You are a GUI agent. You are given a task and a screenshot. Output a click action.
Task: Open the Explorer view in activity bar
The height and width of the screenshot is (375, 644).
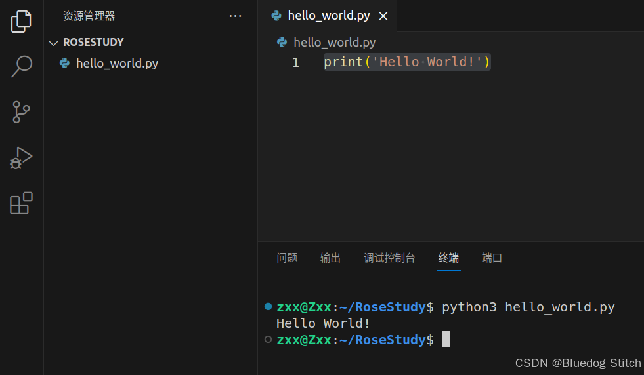click(21, 22)
